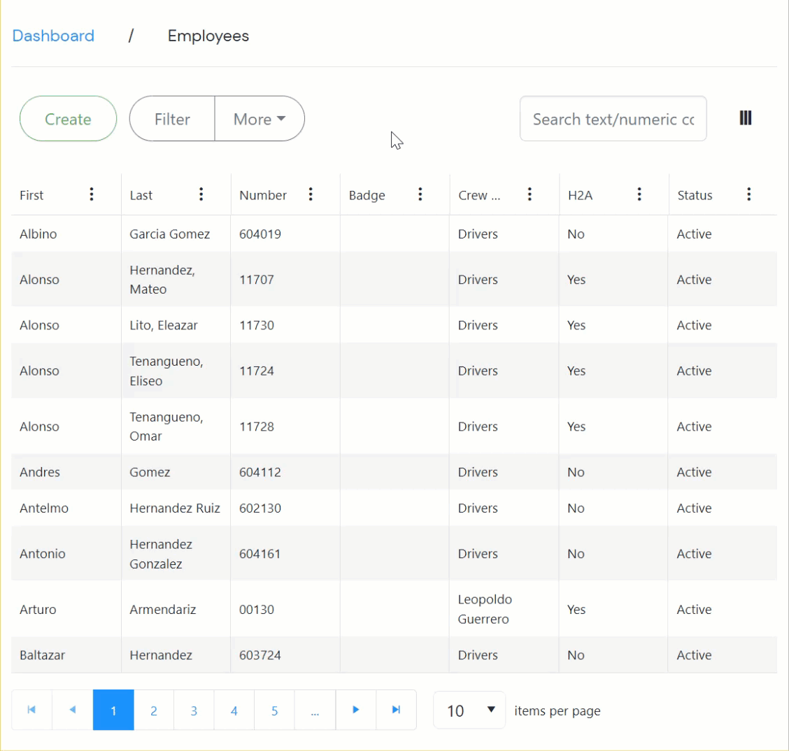Navigate to the Dashboard breadcrumb link
Image resolution: width=789 pixels, height=751 pixels.
[x=53, y=36]
